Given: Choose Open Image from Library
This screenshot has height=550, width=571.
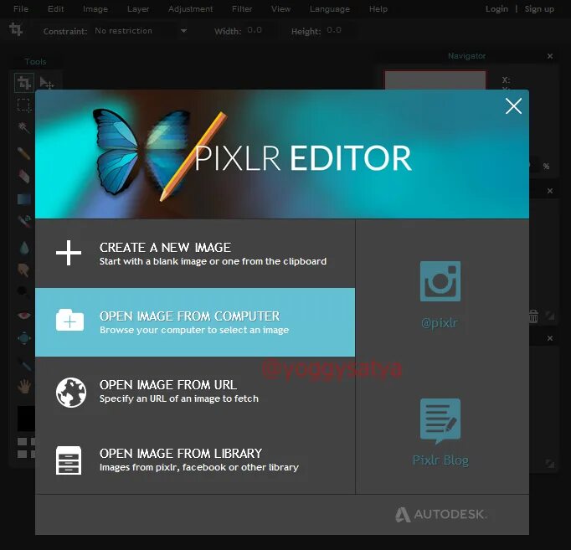Looking at the screenshot, I should pos(195,460).
